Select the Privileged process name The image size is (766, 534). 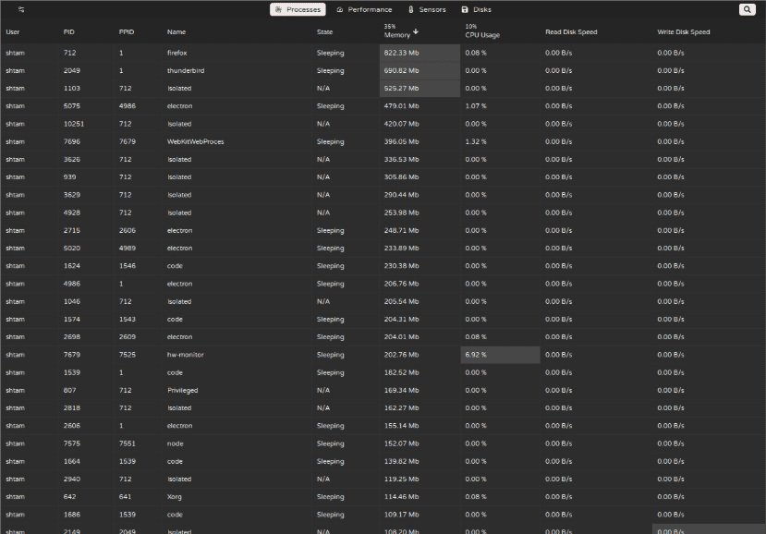click(182, 391)
